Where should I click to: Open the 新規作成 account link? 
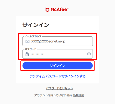(x=78, y=95)
